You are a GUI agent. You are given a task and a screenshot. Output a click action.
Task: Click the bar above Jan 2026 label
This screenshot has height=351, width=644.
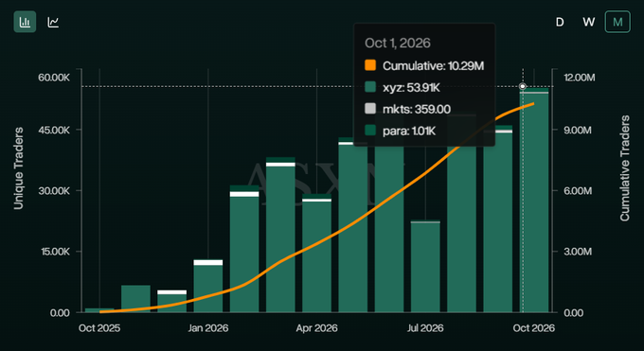click(x=207, y=286)
